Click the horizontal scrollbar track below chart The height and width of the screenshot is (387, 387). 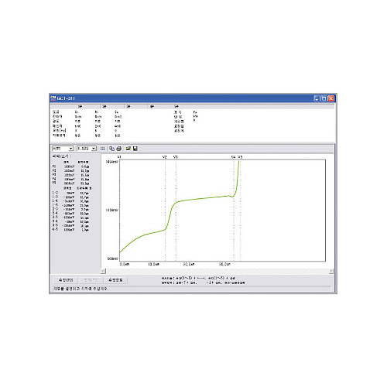tap(217, 271)
